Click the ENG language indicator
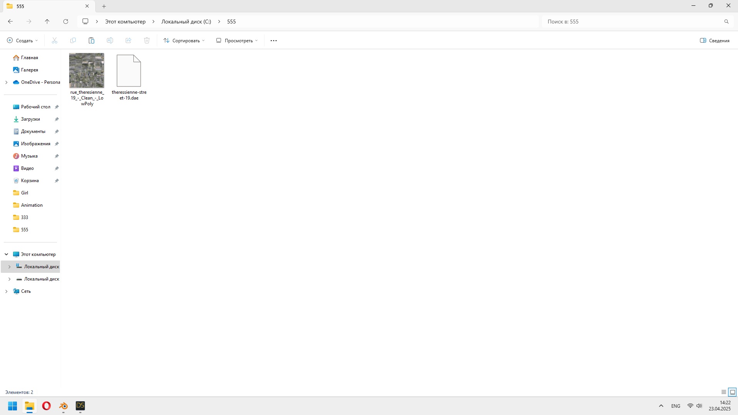 pyautogui.click(x=676, y=406)
